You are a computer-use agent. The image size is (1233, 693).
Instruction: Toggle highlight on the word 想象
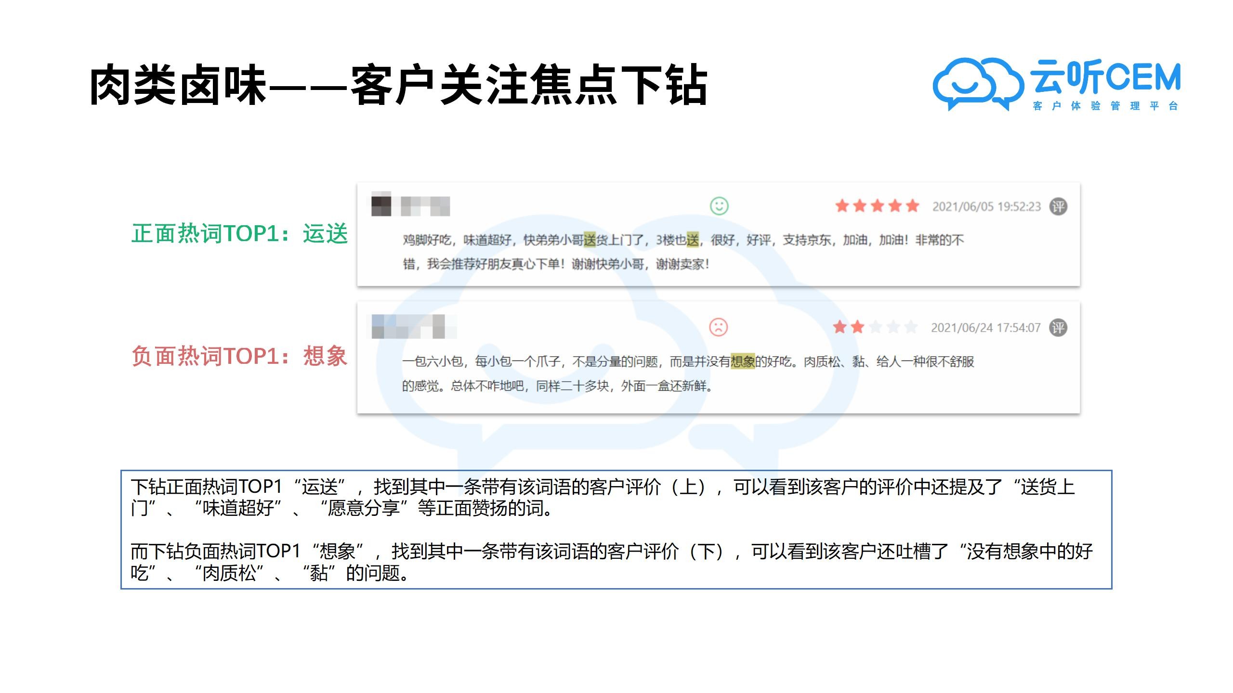click(742, 362)
